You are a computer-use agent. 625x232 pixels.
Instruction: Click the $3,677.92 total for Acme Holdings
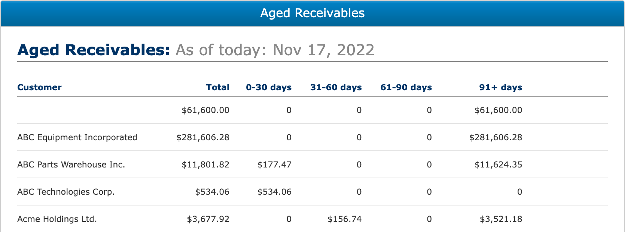coord(208,219)
